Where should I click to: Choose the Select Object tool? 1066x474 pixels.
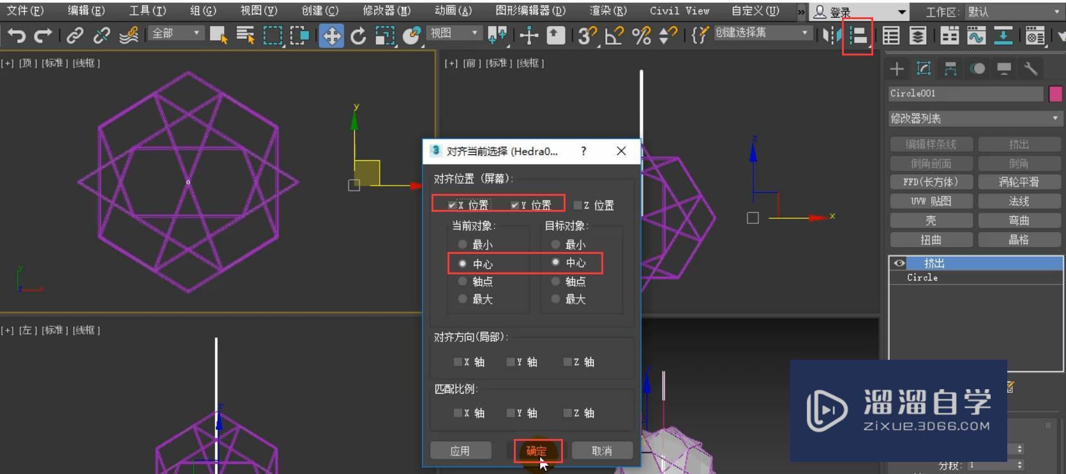pyautogui.click(x=219, y=35)
